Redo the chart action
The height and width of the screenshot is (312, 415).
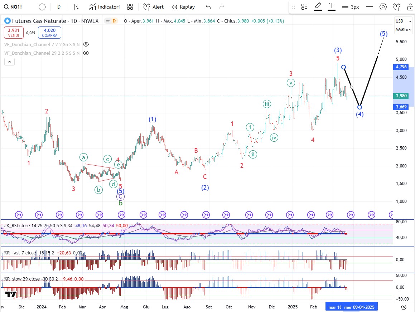[222, 7]
